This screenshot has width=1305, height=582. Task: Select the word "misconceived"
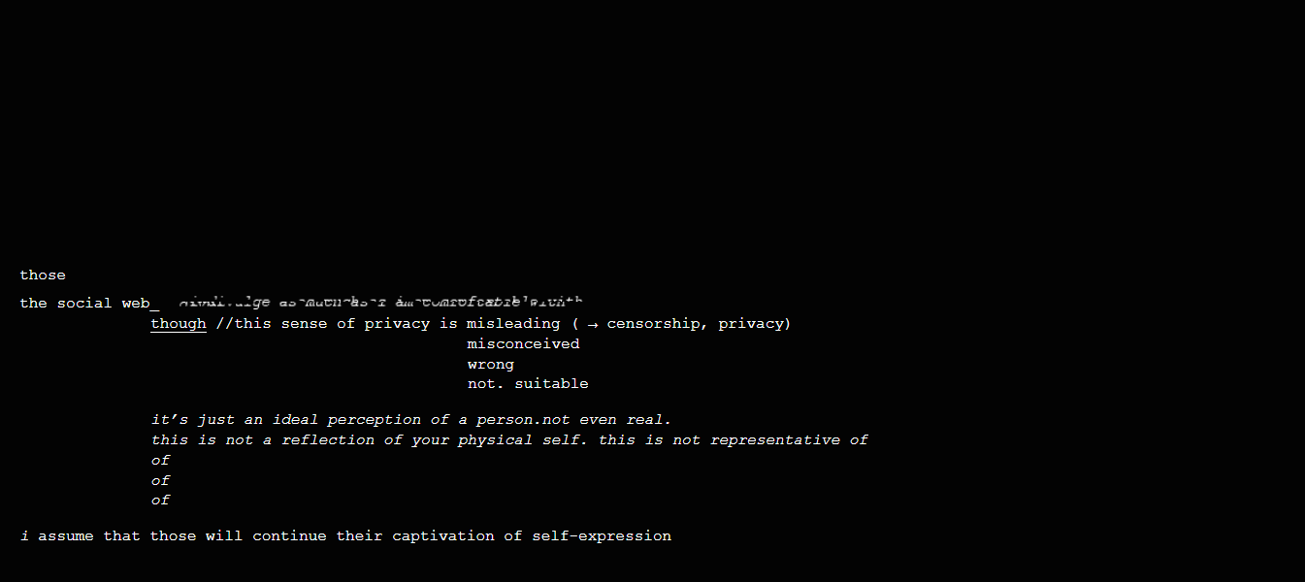point(523,344)
